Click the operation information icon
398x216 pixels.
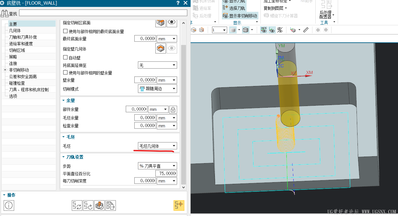click(9, 205)
